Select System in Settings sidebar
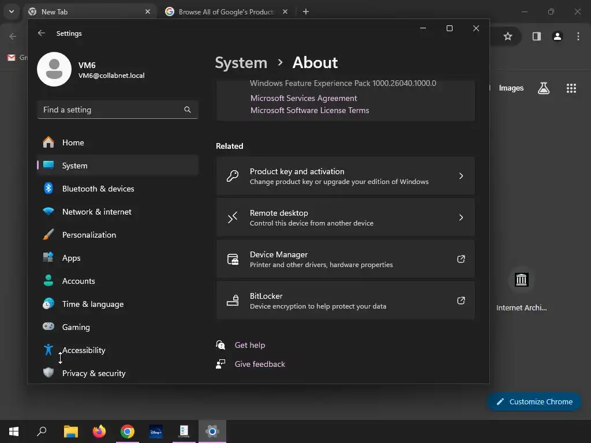Screen dimensions: 591x443 click(118, 166)
